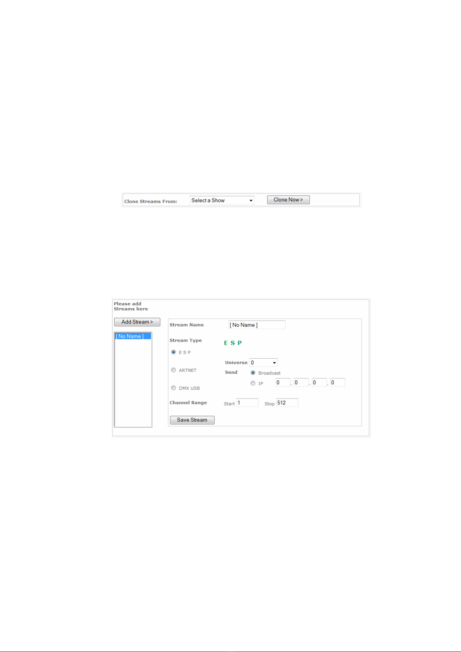Click the Channel Range label
The height and width of the screenshot is (652, 461).
(188, 403)
